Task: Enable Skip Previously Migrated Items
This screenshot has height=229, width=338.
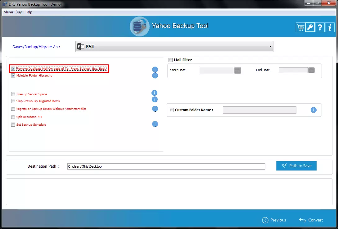Action: (x=13, y=101)
